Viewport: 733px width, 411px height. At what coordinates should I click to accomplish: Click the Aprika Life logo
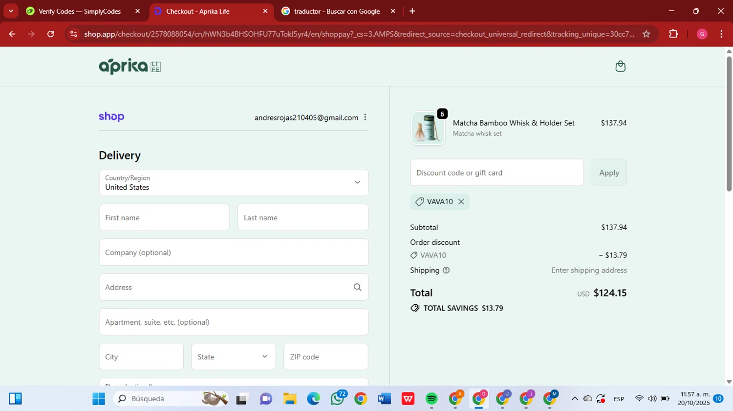click(x=130, y=66)
